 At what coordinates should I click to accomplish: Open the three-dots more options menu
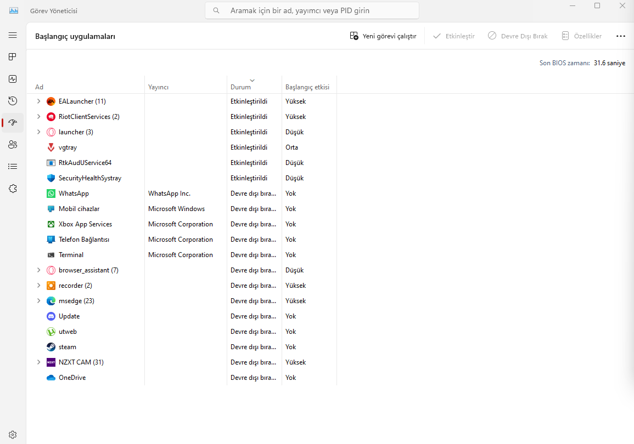click(621, 36)
